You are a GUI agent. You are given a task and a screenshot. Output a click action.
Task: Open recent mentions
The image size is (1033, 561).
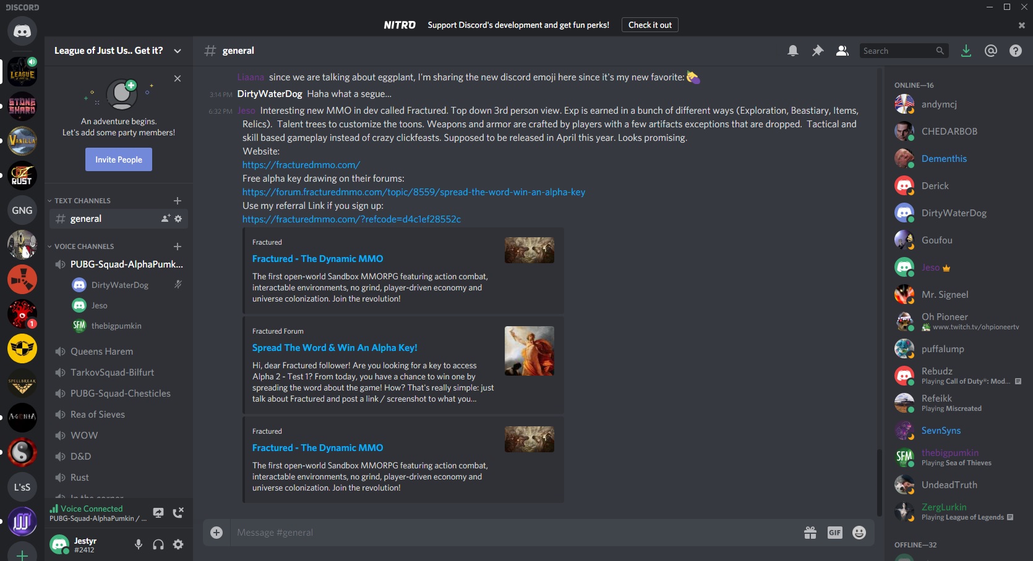pyautogui.click(x=991, y=51)
